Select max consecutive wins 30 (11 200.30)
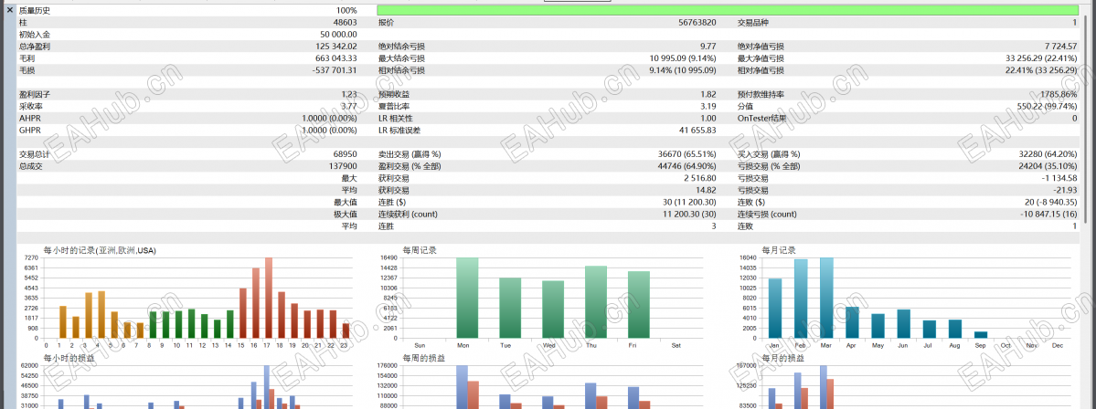1096x409 pixels. point(689,202)
